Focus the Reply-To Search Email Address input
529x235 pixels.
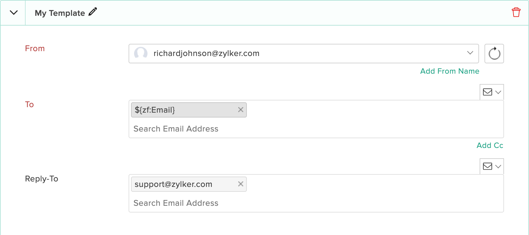click(316, 203)
